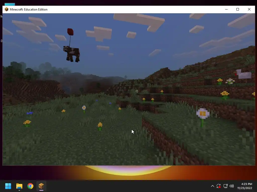Launch Google Chrome from the taskbar

point(30,186)
